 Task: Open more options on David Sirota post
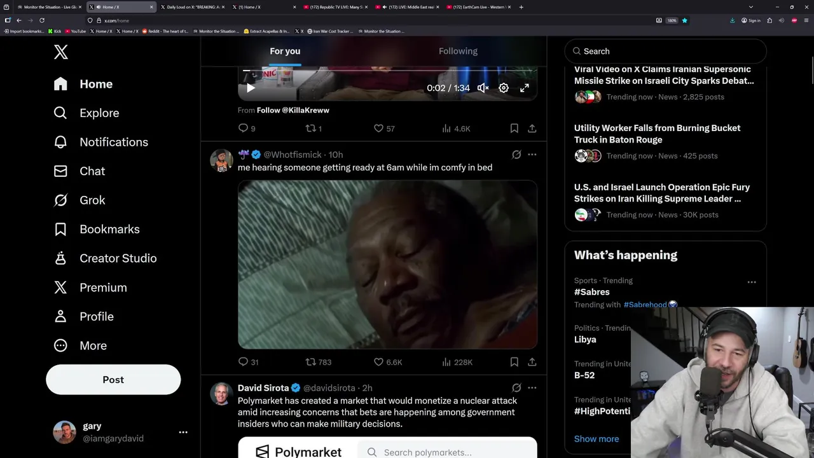coord(532,387)
